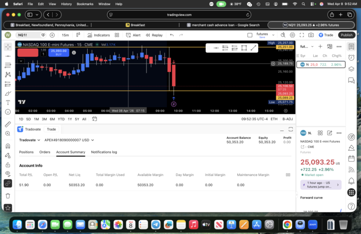Image resolution: width=361 pixels, height=234 pixels.
Task: Select the YTD date range
Action: [x=61, y=119]
